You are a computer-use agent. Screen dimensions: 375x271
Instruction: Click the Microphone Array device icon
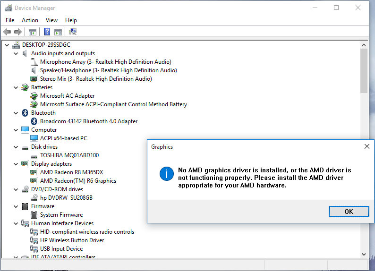pyautogui.click(x=34, y=62)
